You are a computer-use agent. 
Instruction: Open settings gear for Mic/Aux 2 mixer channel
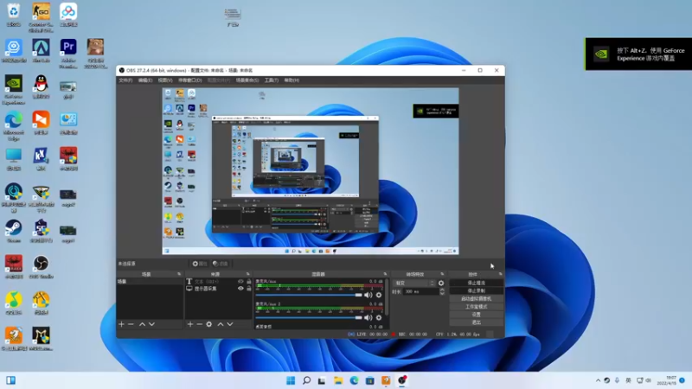coord(379,317)
